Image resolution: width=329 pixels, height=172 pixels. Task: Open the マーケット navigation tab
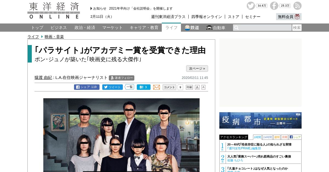(x=112, y=28)
